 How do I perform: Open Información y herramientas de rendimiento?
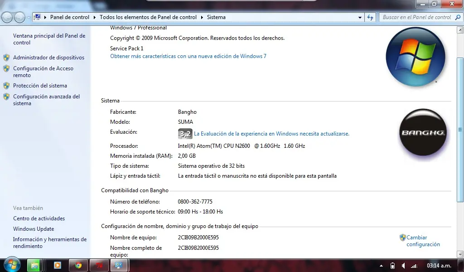[50, 243]
